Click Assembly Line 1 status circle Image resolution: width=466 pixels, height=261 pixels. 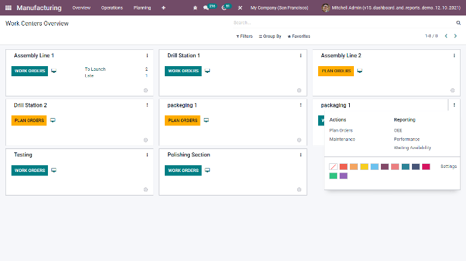pos(146,90)
